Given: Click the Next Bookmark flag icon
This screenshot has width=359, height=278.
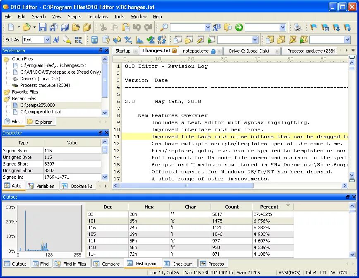Looking at the screenshot, I should (x=336, y=27).
